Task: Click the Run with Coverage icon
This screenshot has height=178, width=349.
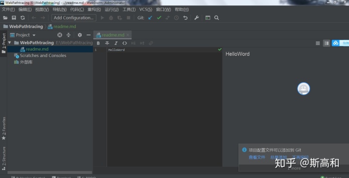Action: click(x=120, y=18)
